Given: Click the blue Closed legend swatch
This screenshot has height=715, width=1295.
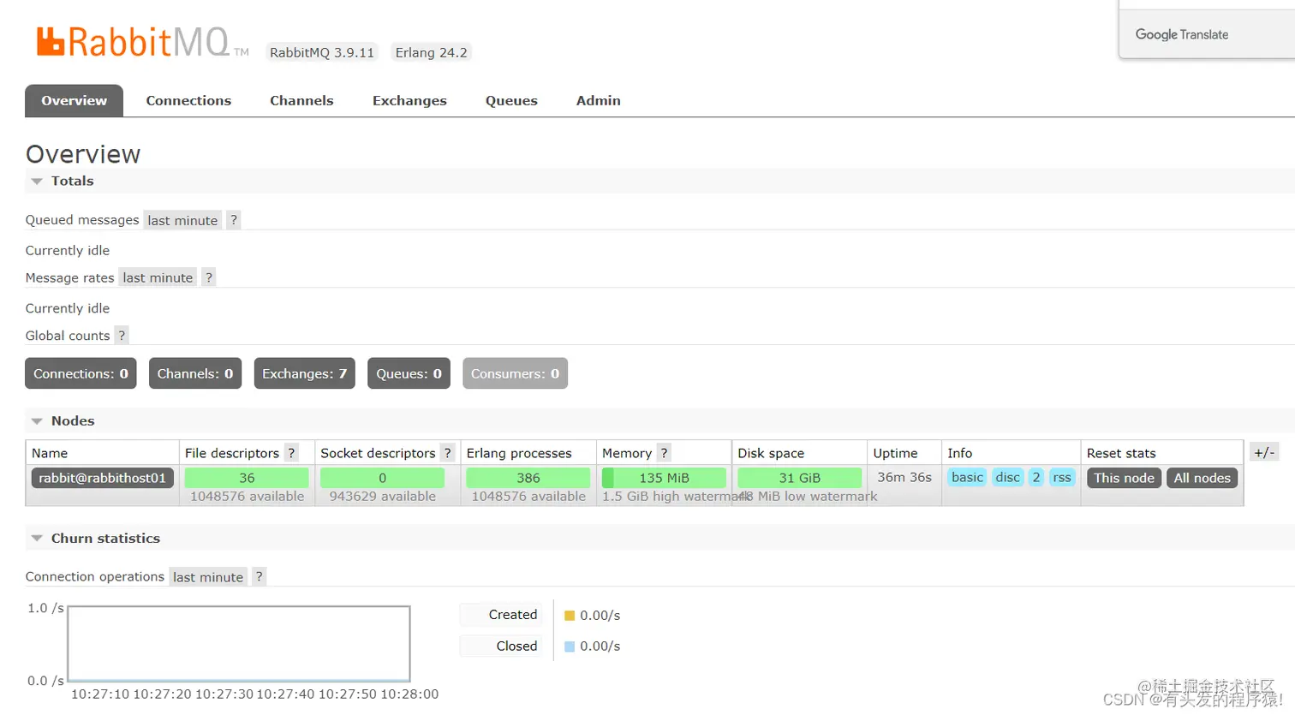Looking at the screenshot, I should point(570,646).
